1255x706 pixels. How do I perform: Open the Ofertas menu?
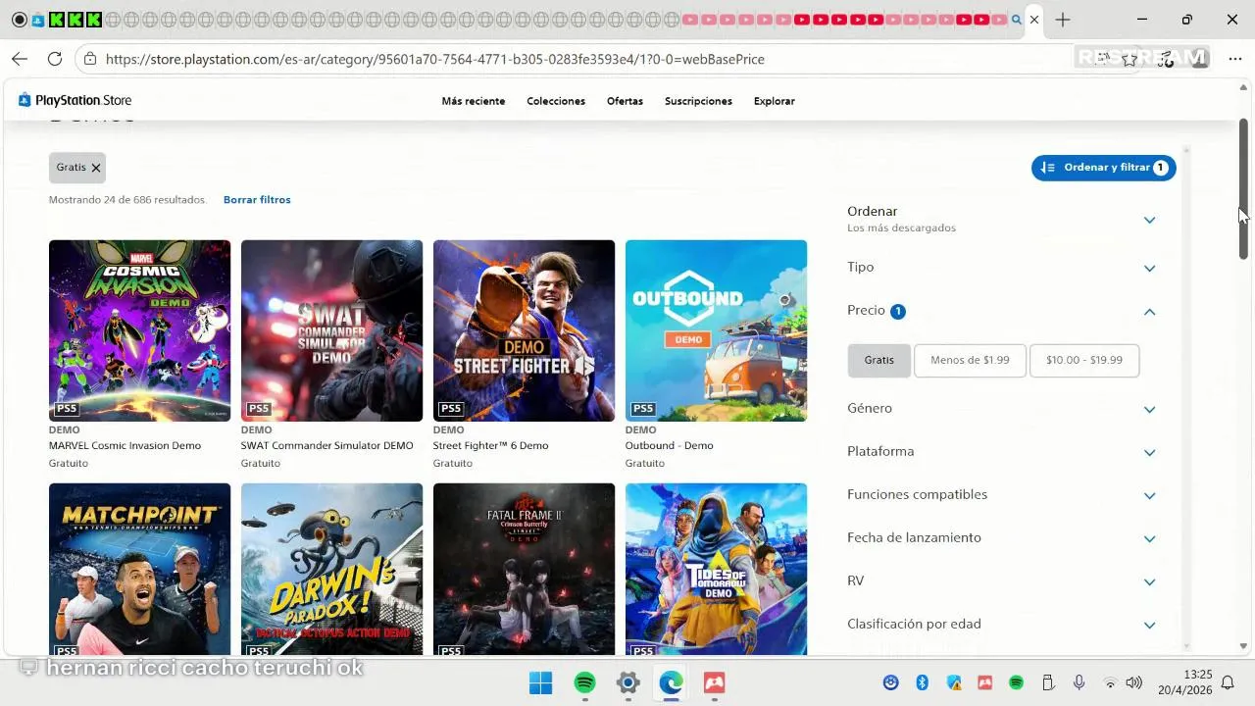click(625, 101)
